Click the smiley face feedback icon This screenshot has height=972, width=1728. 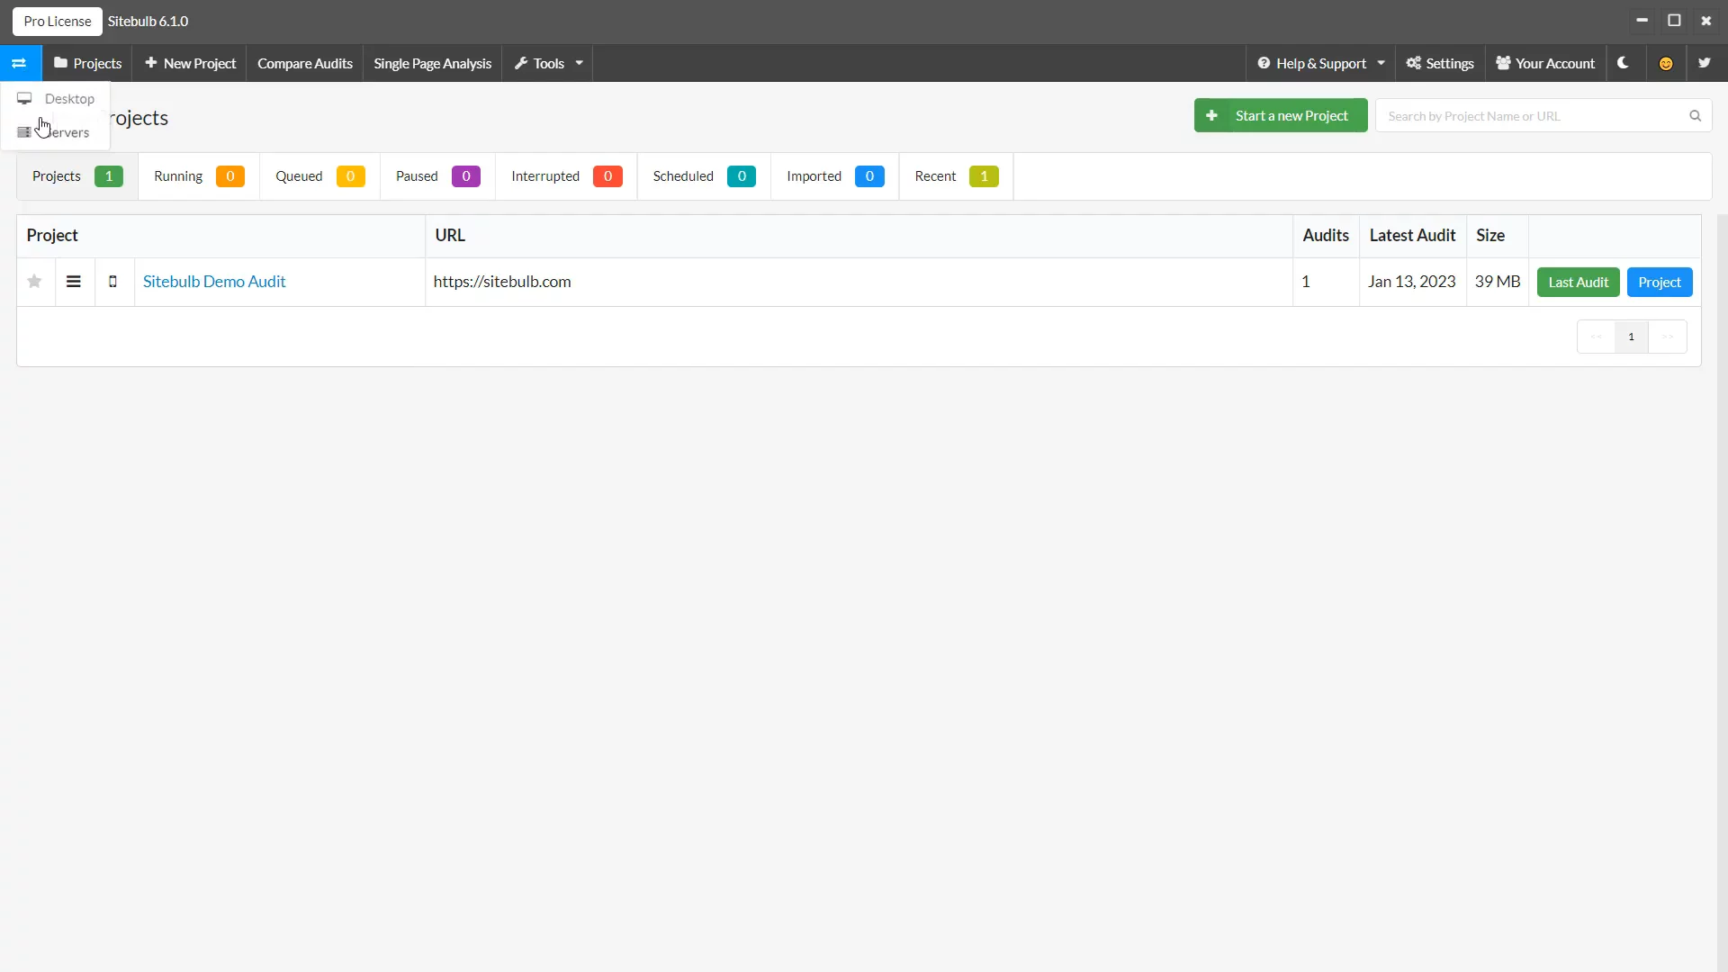click(1666, 63)
